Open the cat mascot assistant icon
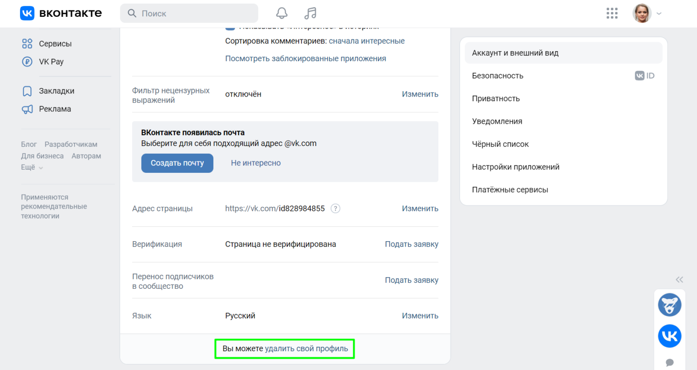The width and height of the screenshot is (697, 370). (x=670, y=305)
